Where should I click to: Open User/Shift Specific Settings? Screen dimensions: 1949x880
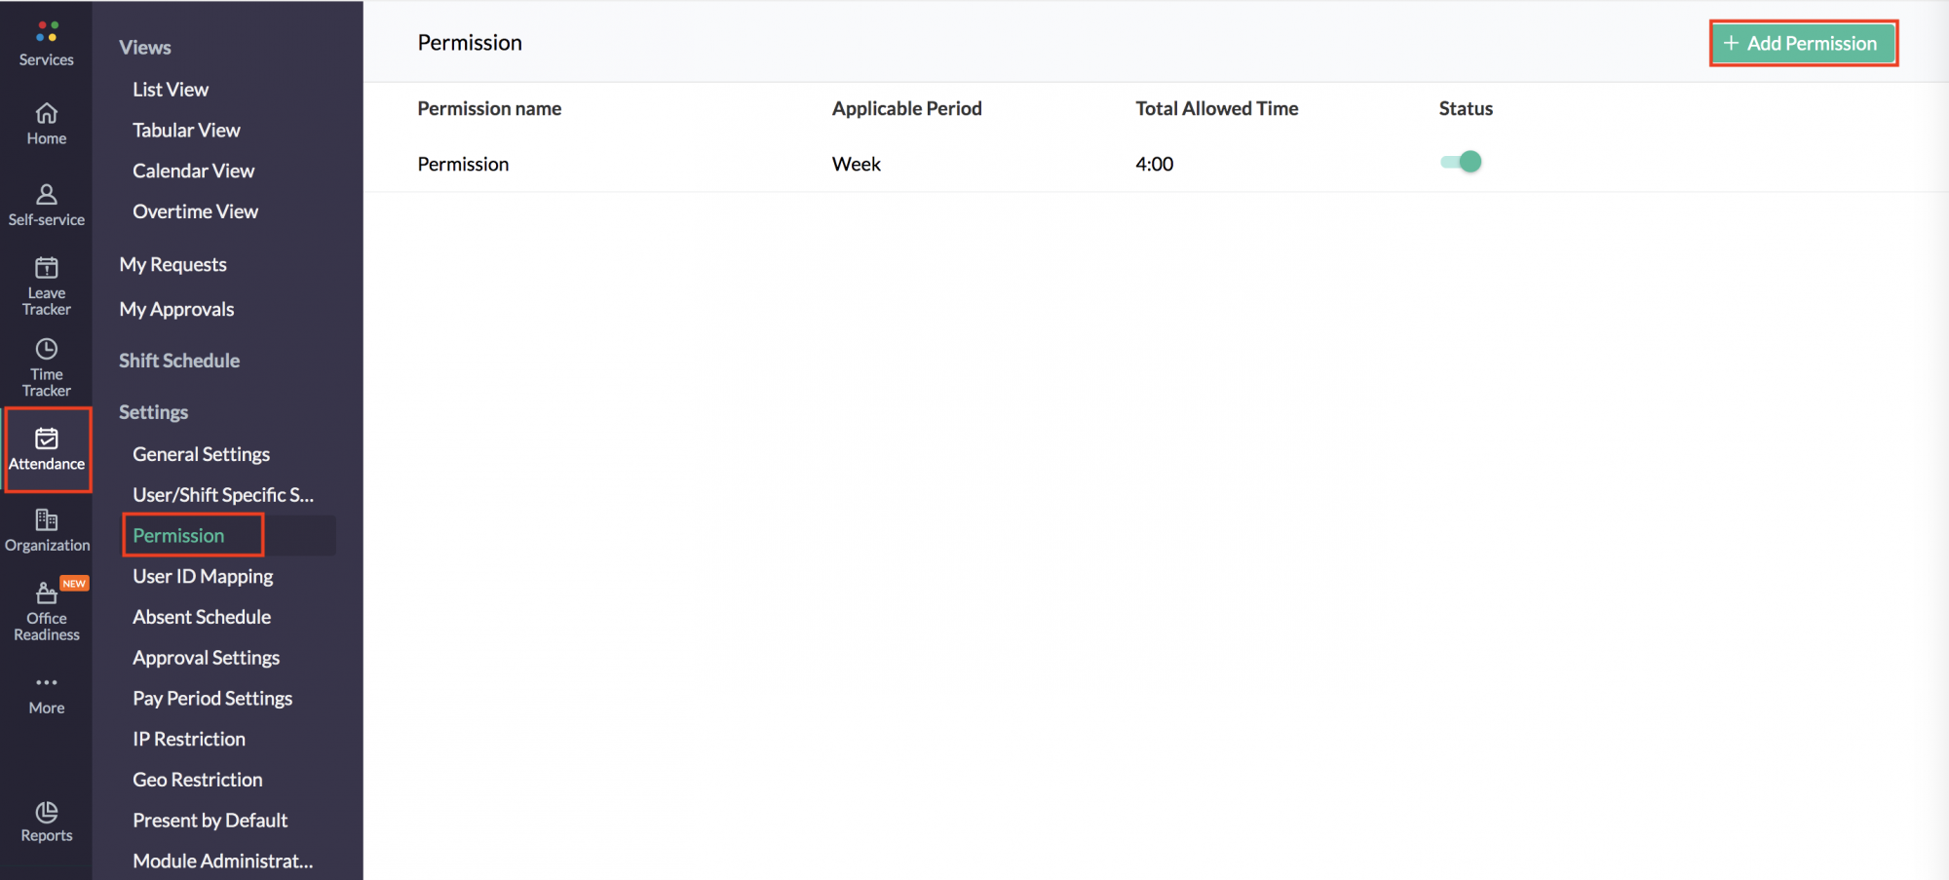[x=223, y=495]
